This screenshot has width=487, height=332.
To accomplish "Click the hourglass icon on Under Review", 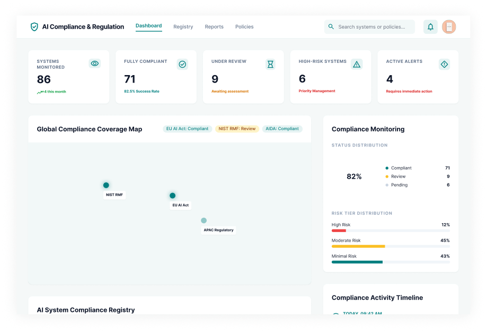I will (x=270, y=64).
